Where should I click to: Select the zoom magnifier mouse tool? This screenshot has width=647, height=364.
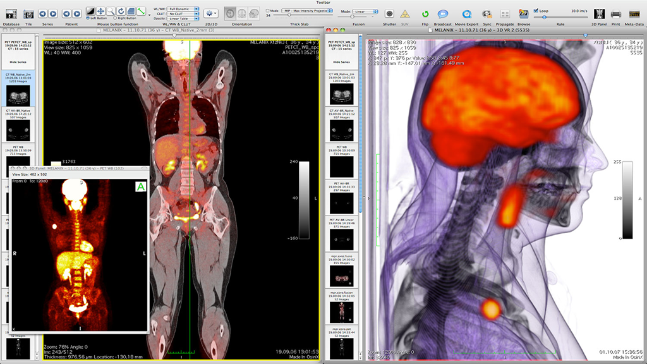[x=111, y=11]
